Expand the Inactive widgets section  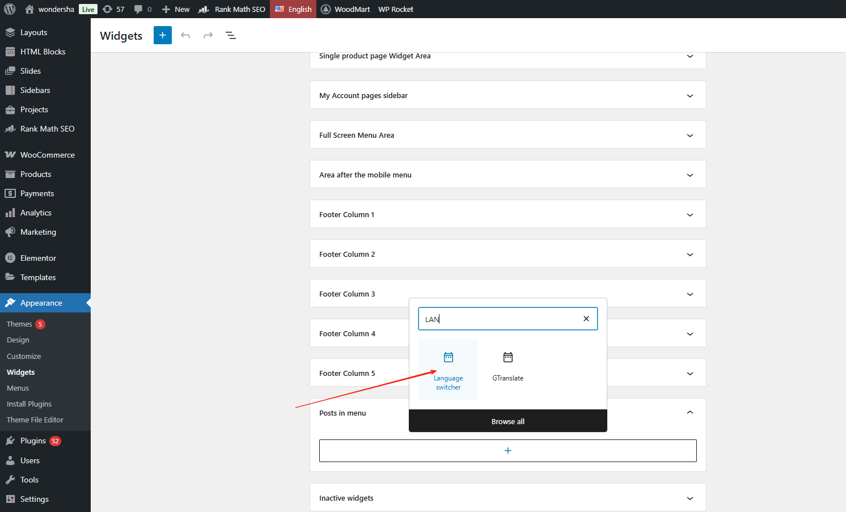(x=690, y=498)
